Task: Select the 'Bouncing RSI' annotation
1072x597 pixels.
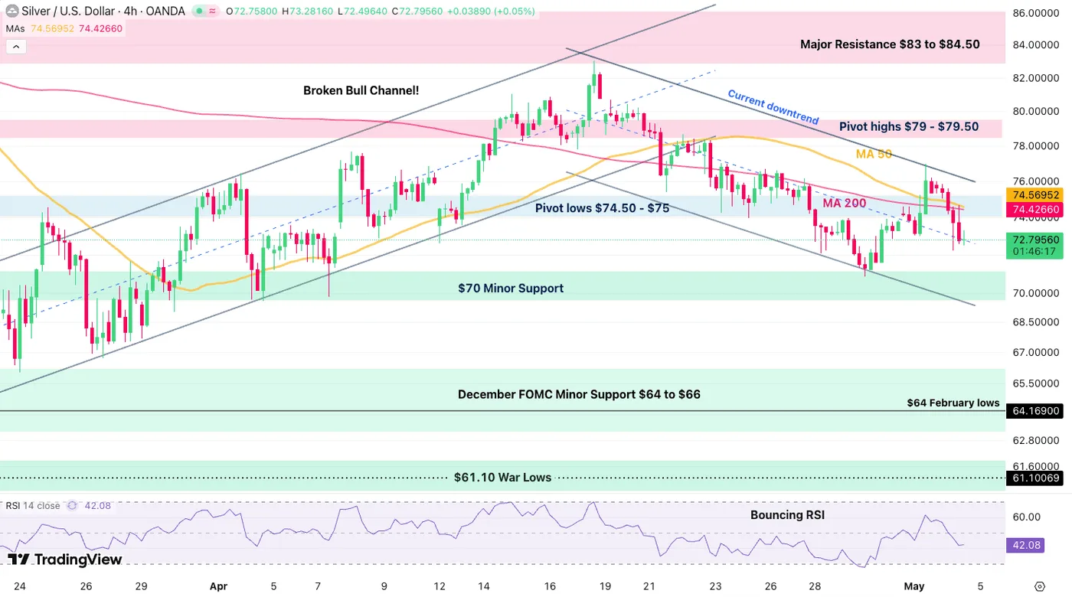Action: (787, 515)
